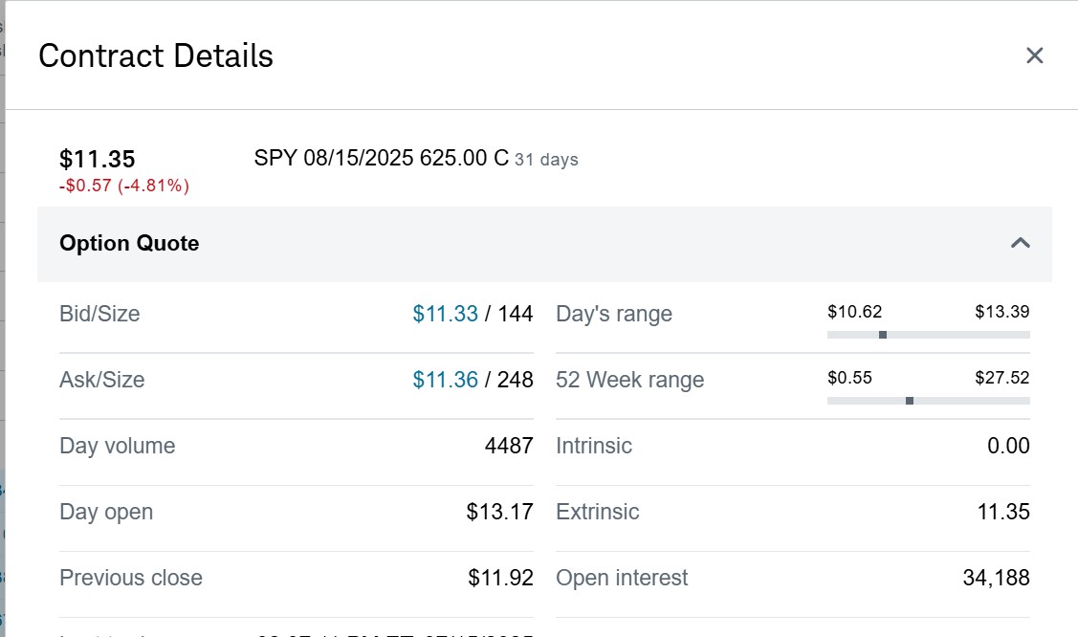Click the $11.33 bid price link
This screenshot has height=637, width=1078.
(x=445, y=314)
